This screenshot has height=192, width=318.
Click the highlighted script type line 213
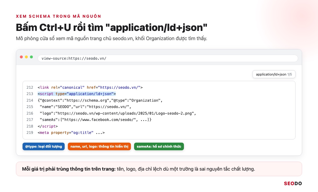pos(77,94)
